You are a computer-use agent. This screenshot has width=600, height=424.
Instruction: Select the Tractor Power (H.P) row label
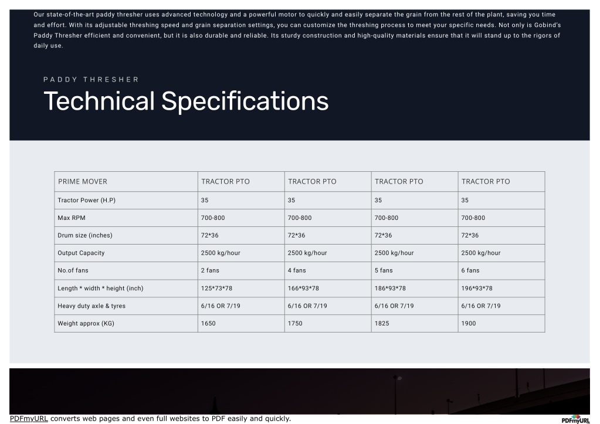tap(86, 200)
